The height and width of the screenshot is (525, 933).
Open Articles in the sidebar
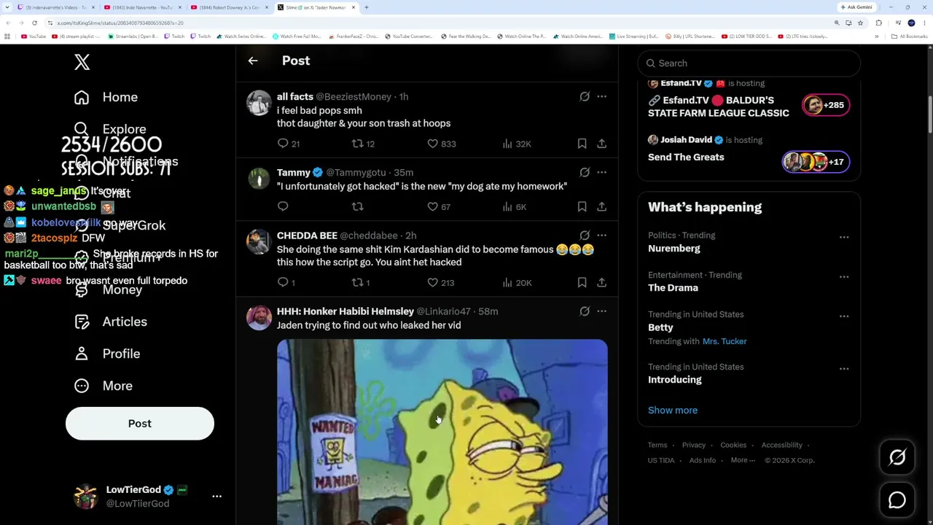pos(111,322)
